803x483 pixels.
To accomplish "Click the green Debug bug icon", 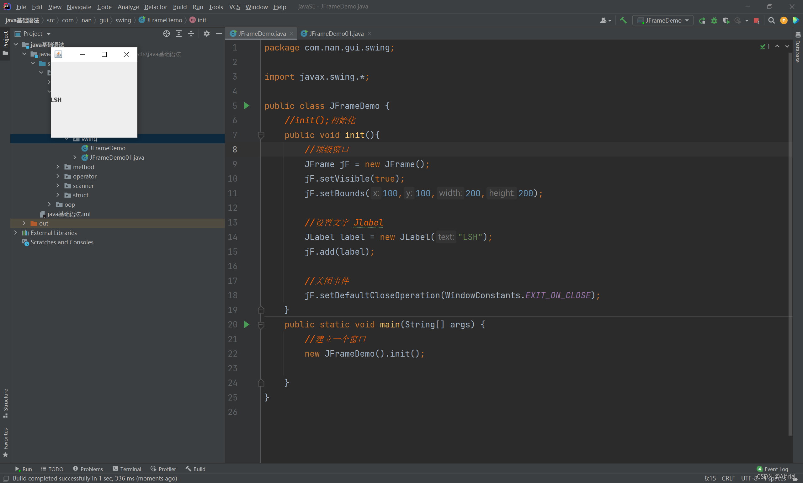I will pos(714,20).
